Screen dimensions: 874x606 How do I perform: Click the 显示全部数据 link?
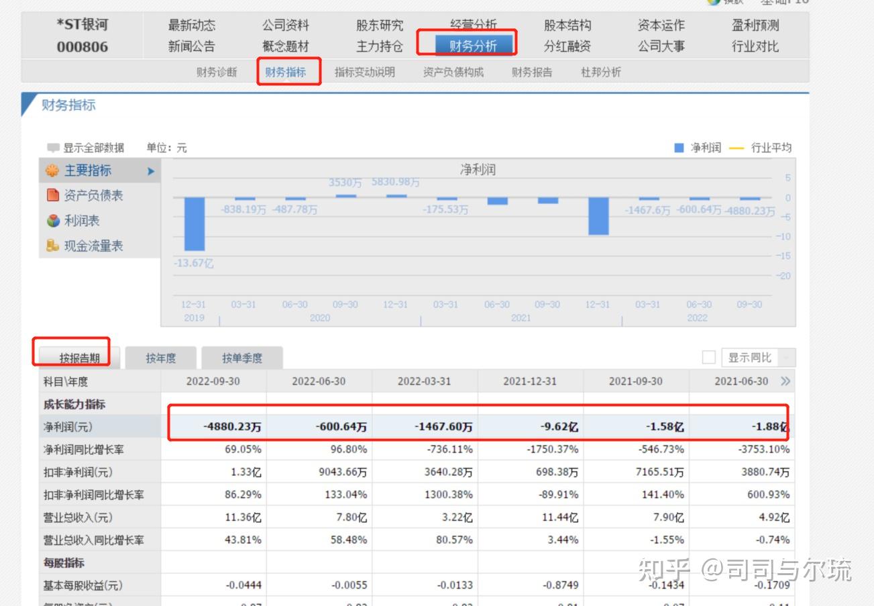pyautogui.click(x=94, y=148)
